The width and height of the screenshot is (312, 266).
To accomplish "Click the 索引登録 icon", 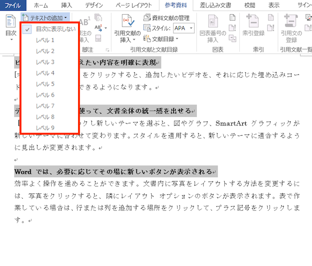I will [253, 21].
